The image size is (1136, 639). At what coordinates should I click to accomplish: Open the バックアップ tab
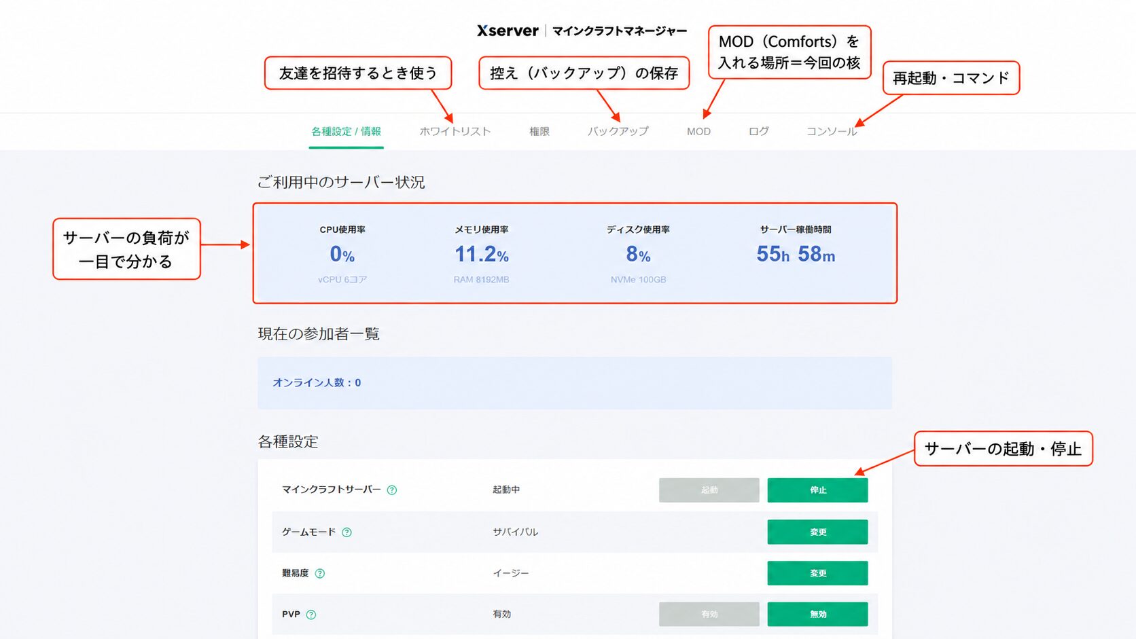[x=618, y=131]
